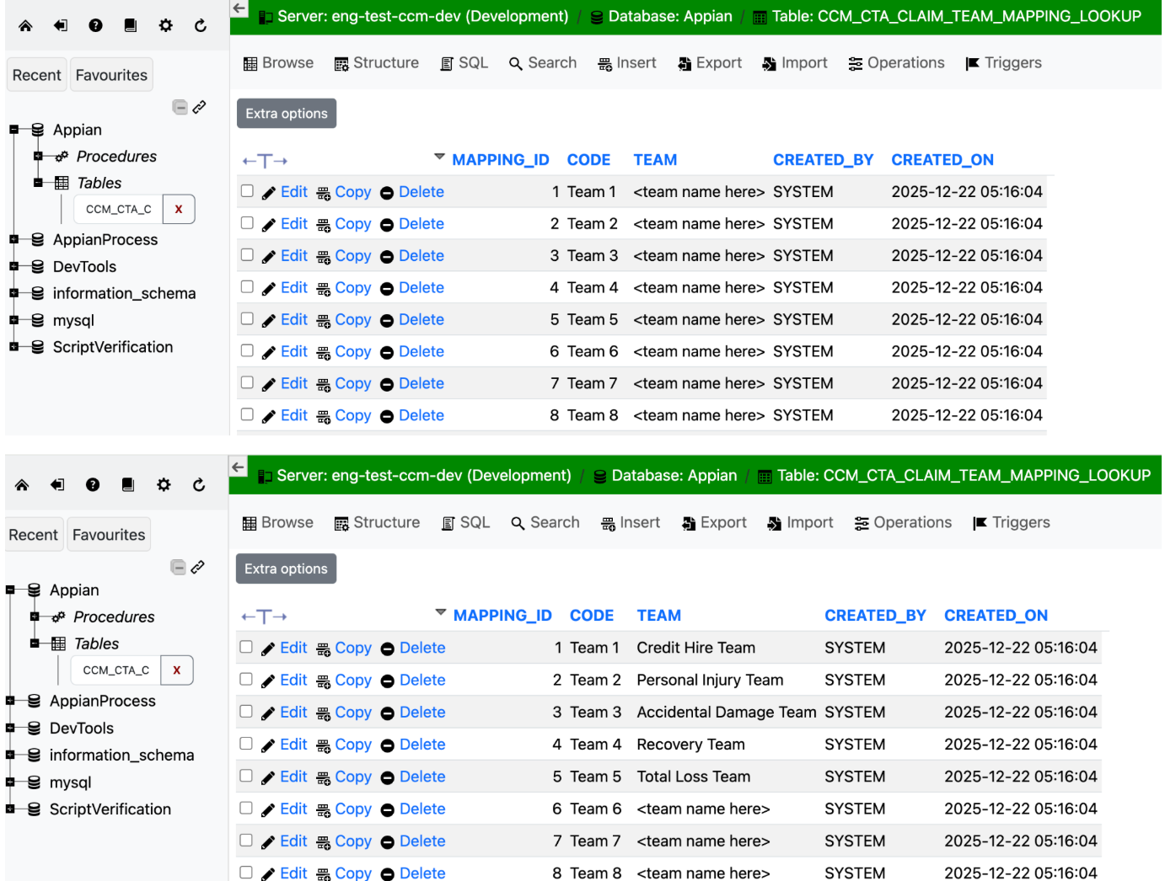Select the Team 7 row checkbox in bottom table
This screenshot has width=1165, height=881.
point(246,840)
